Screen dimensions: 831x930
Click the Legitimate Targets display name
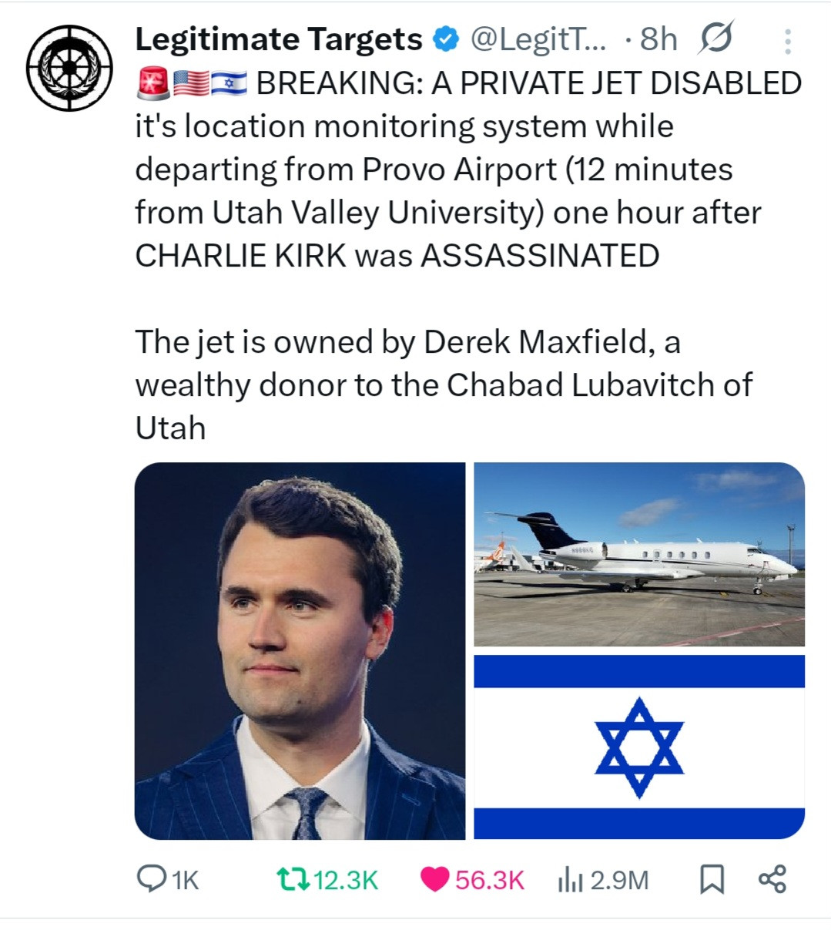point(278,39)
